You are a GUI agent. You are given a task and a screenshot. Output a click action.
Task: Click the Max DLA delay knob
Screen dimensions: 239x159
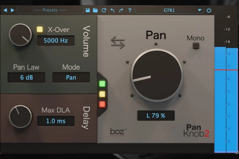pyautogui.click(x=20, y=117)
